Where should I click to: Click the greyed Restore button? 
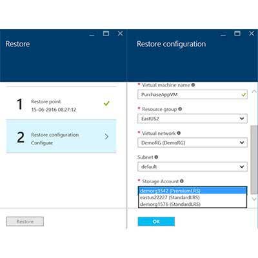point(25,221)
